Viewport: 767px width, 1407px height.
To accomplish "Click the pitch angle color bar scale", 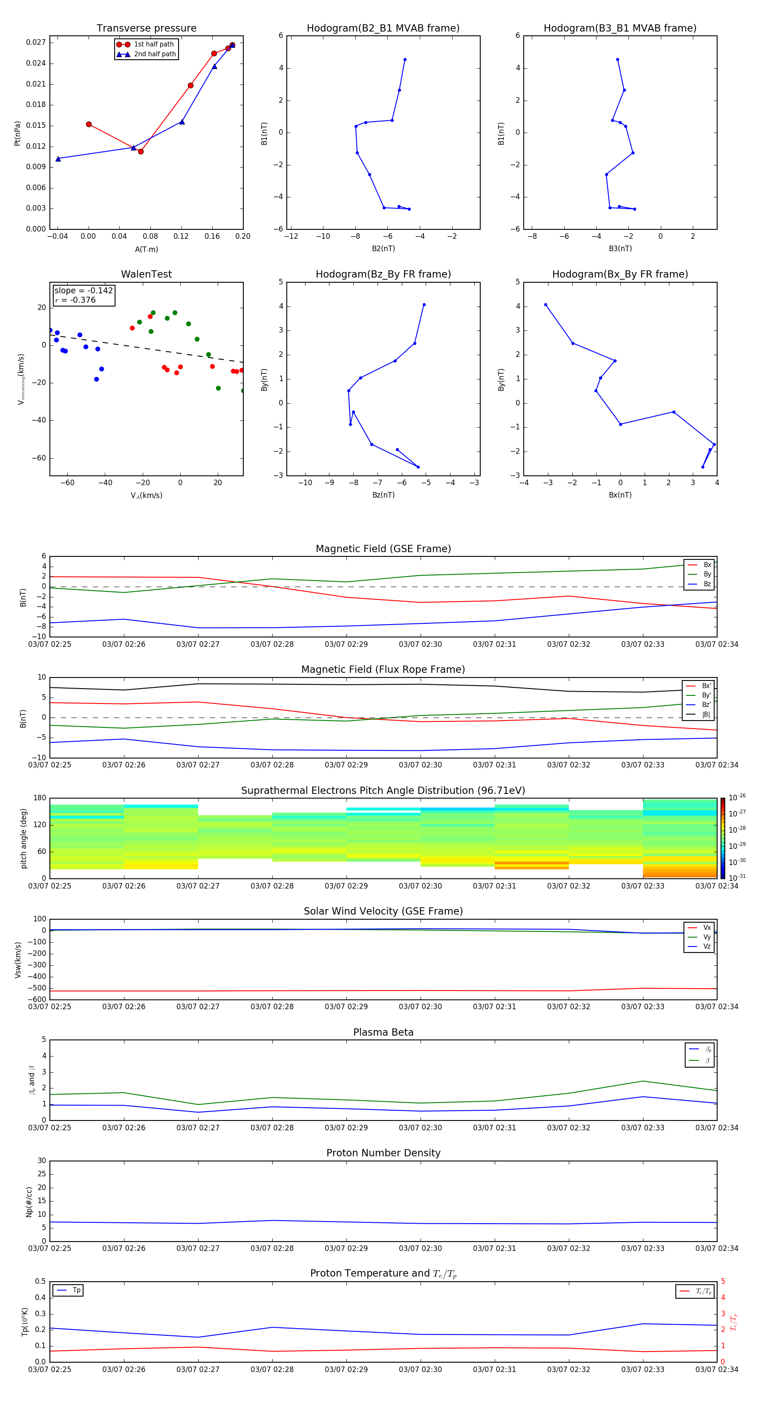I will click(x=723, y=838).
